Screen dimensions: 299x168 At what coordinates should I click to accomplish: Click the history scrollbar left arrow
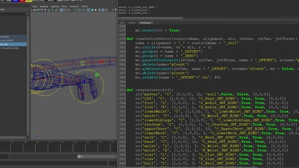click(119, 18)
